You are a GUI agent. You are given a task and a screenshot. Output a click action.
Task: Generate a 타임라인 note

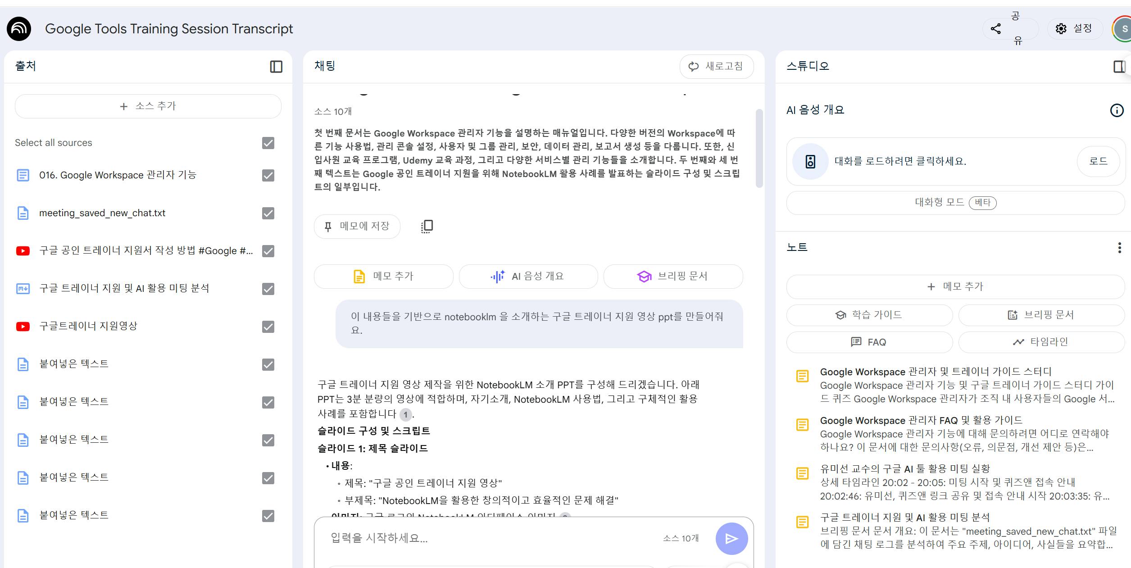pyautogui.click(x=1041, y=342)
